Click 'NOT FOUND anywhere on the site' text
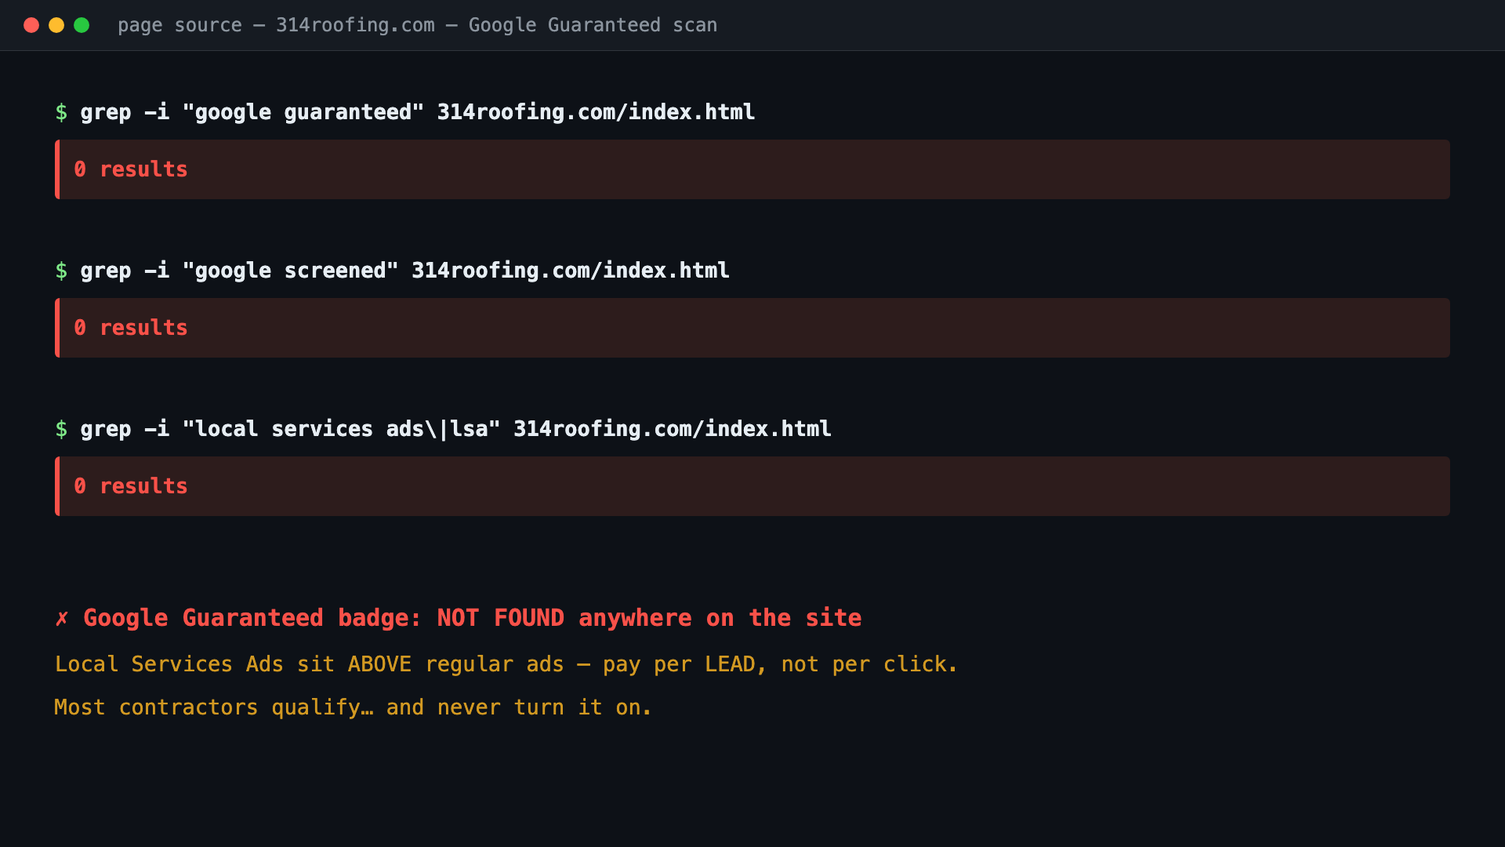Viewport: 1505px width, 847px height. pos(649,618)
